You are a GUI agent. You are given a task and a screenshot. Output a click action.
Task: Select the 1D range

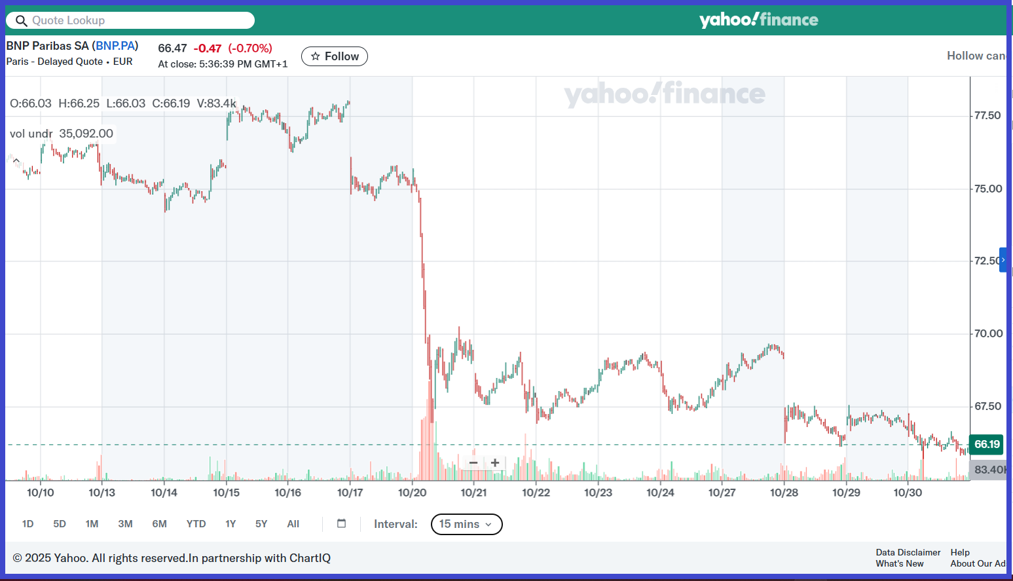28,524
